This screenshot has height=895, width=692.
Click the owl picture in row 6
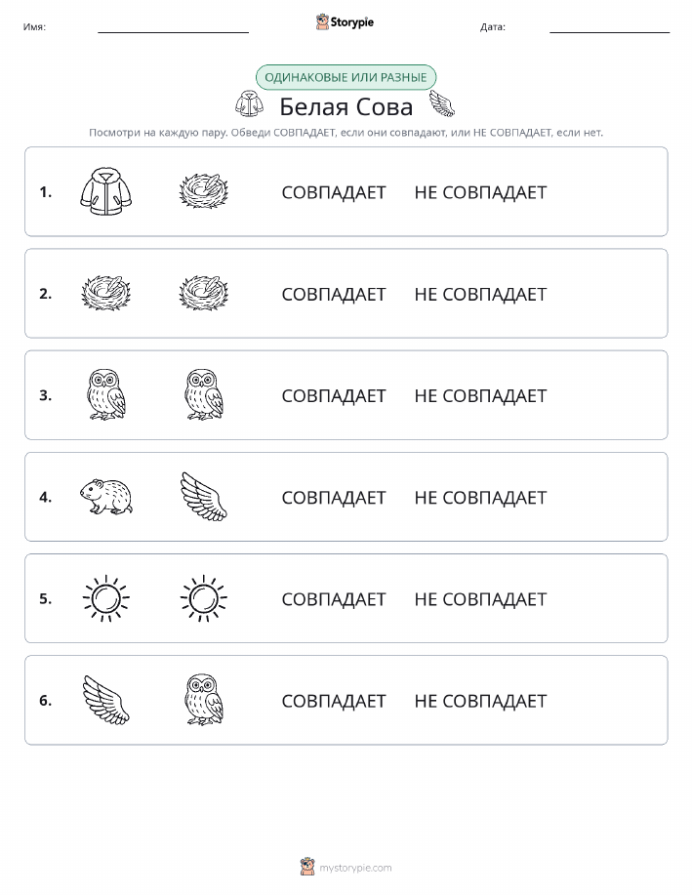204,700
